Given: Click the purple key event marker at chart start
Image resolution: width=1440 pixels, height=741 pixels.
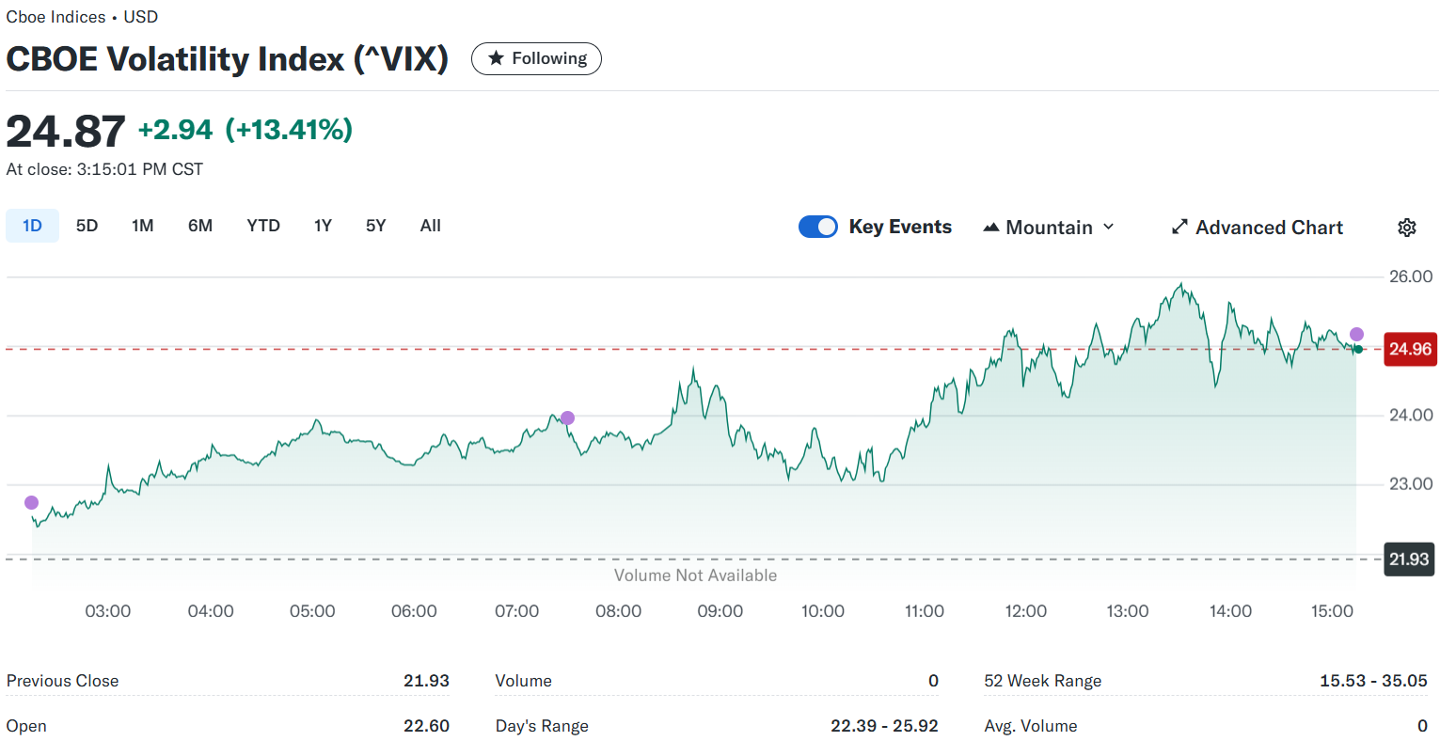Looking at the screenshot, I should click(31, 503).
